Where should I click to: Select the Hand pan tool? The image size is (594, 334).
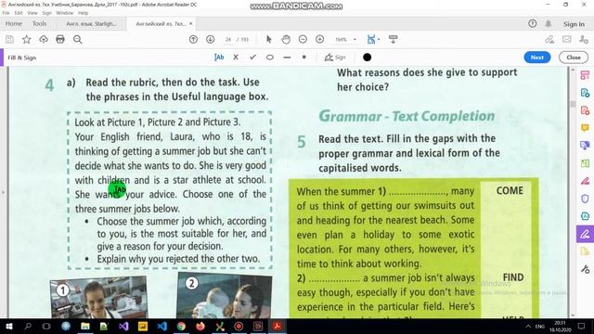286,39
